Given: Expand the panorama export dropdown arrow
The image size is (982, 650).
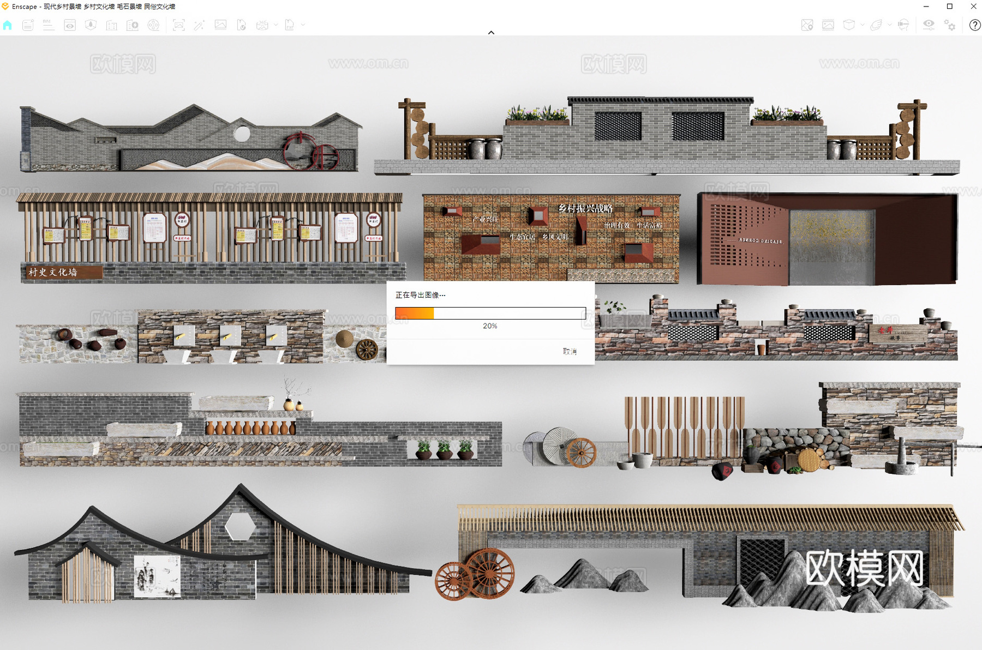Looking at the screenshot, I should point(276,25).
